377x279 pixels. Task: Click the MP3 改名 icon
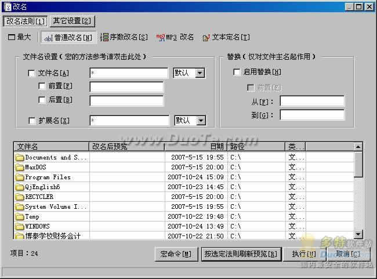click(161, 38)
